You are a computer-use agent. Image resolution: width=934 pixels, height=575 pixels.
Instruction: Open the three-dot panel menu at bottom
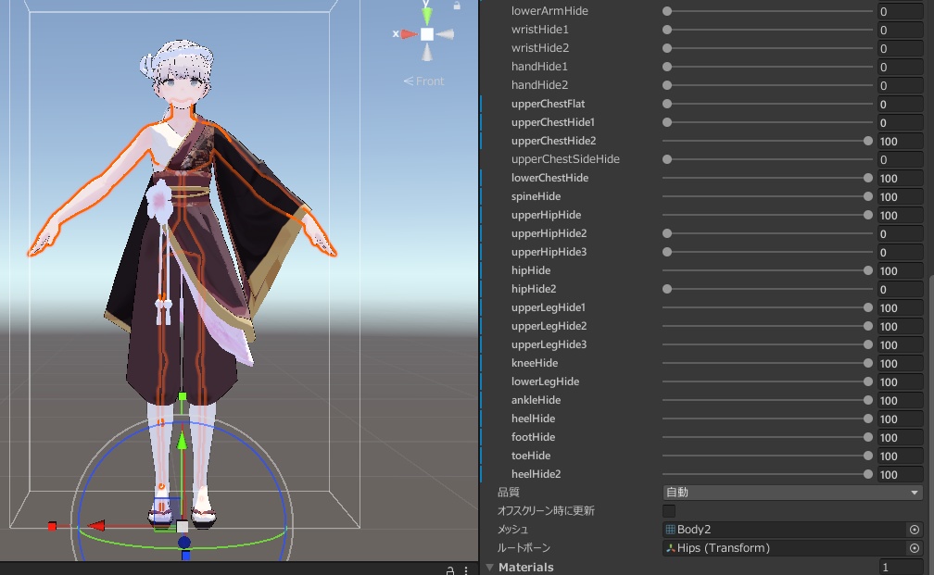466,570
